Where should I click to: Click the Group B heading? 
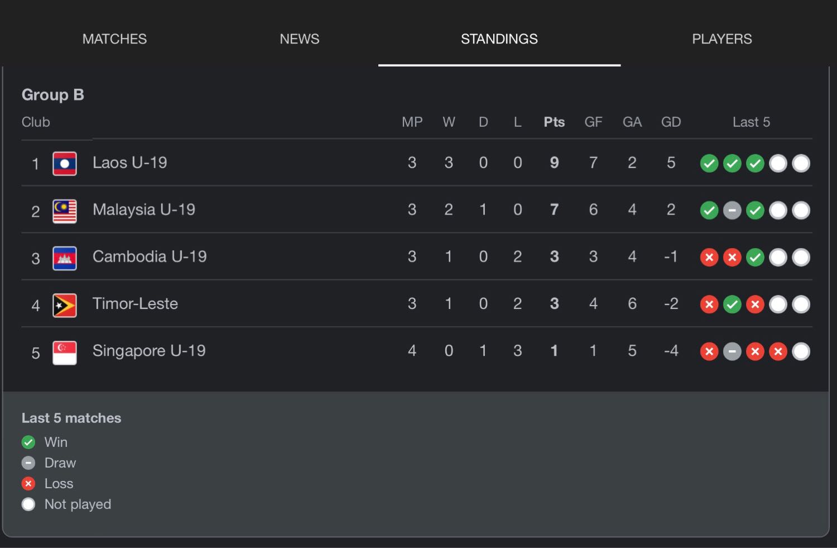[53, 95]
